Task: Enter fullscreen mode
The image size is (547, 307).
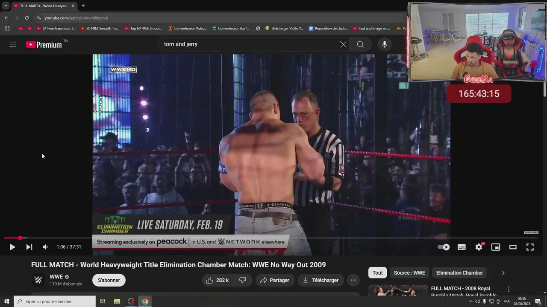Action: tap(530, 247)
